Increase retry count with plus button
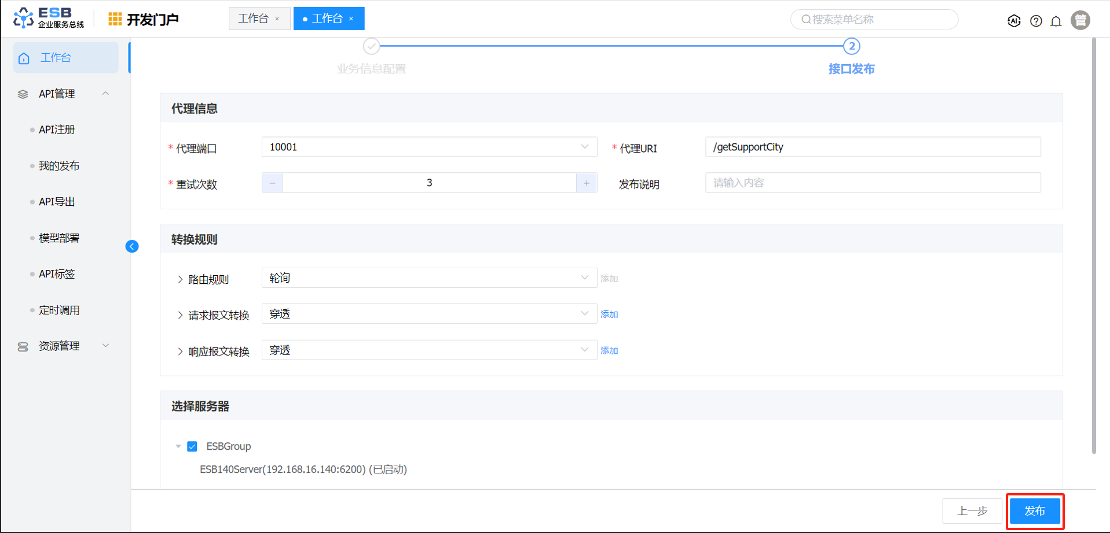The height and width of the screenshot is (533, 1110). tap(587, 183)
